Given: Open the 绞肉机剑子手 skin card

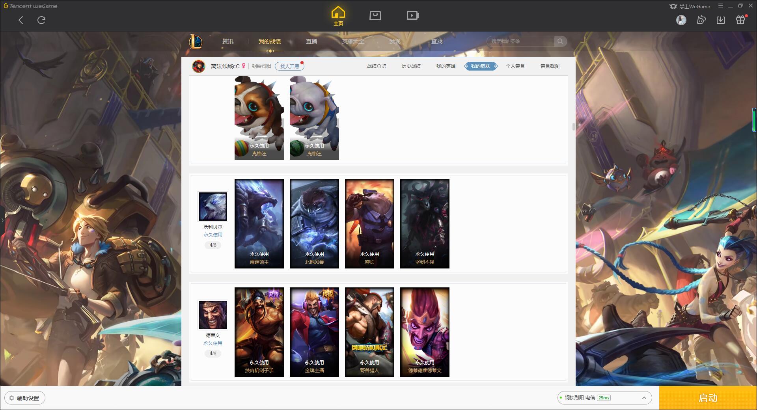Looking at the screenshot, I should tap(259, 332).
